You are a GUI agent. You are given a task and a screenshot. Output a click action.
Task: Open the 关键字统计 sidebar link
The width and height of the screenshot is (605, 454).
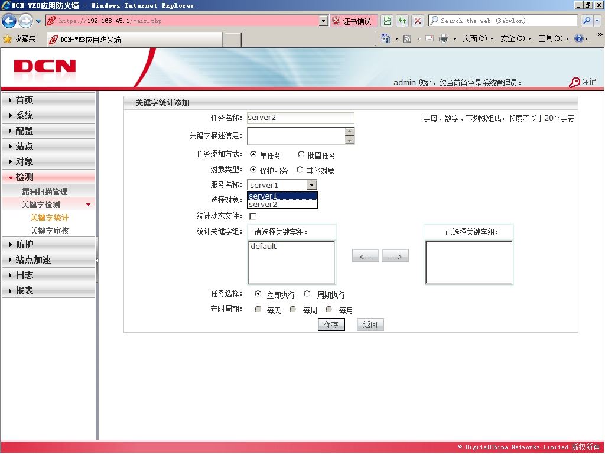(50, 218)
